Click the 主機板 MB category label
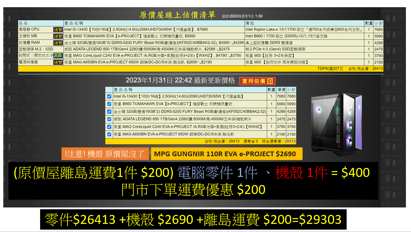Screen dimensions: 411x232 tap(28, 36)
